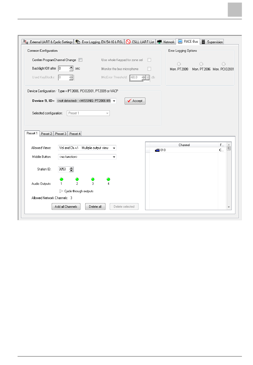This screenshot has height=365, width=253.
Task: Select the Preset 4 tab
Action: click(75, 134)
